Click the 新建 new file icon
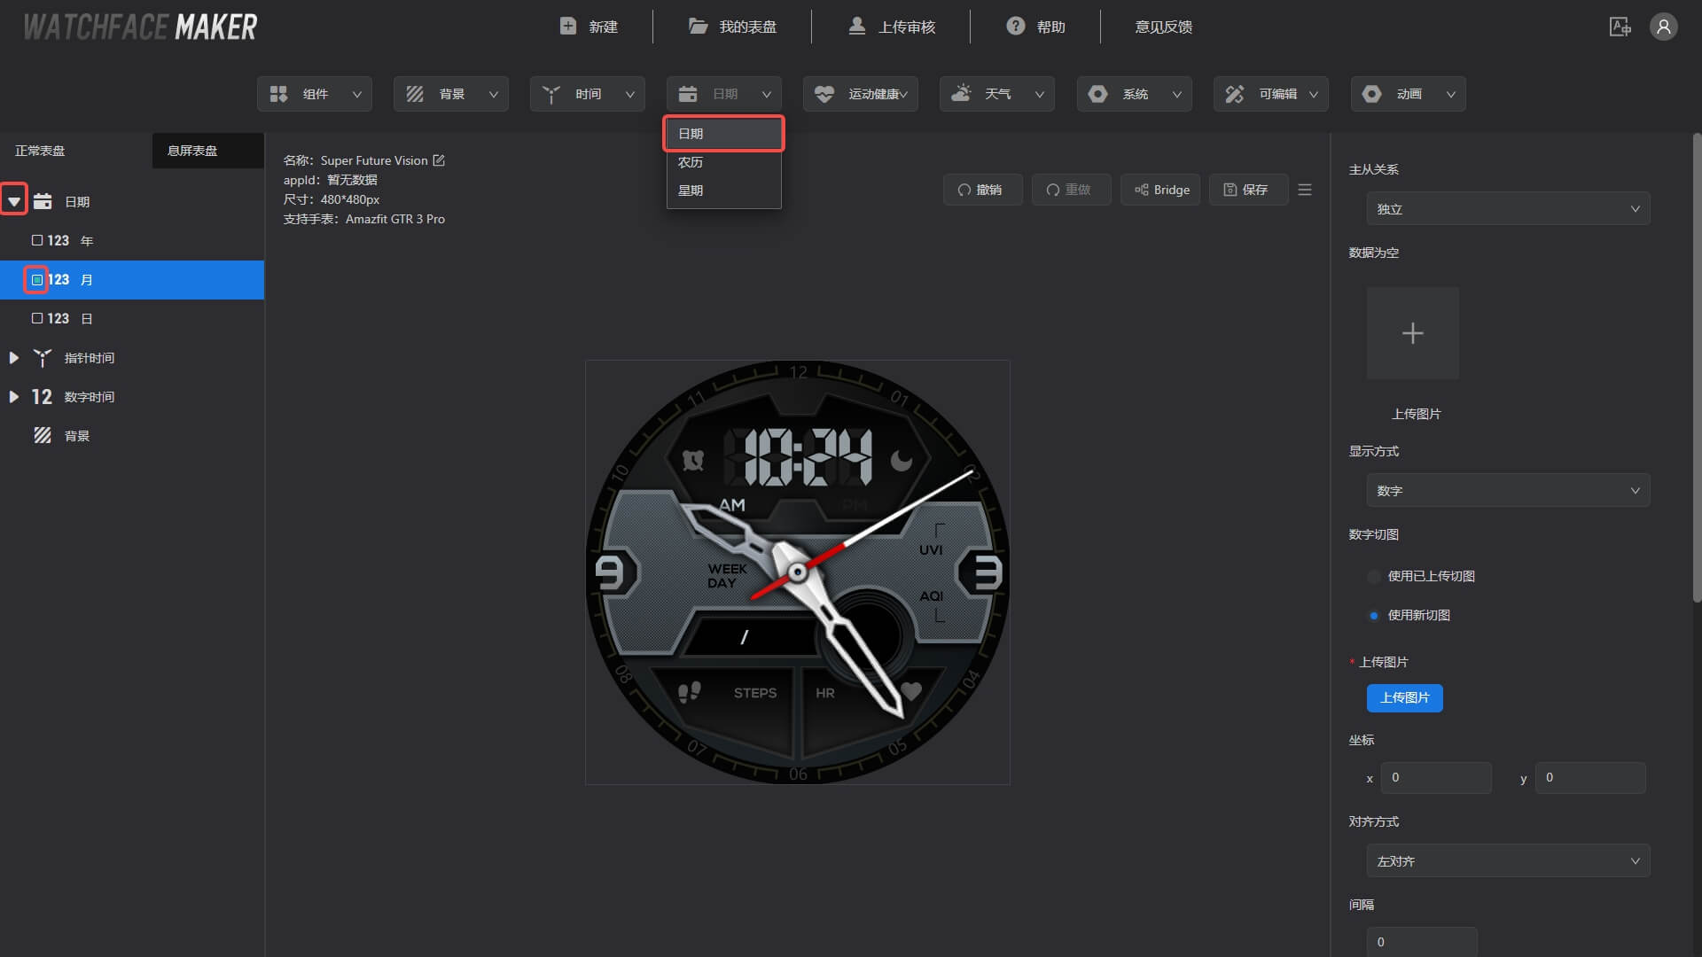The height and width of the screenshot is (957, 1702). pyautogui.click(x=568, y=27)
